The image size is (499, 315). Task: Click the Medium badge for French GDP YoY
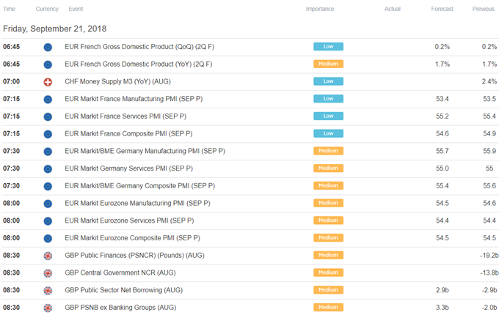329,64
